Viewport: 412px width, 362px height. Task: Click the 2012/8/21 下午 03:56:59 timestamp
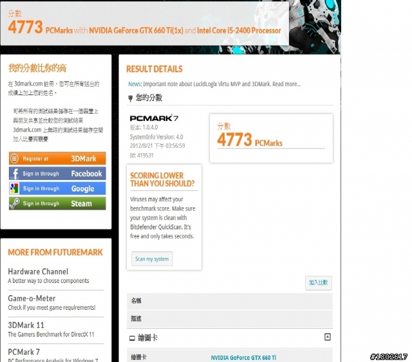click(x=157, y=146)
